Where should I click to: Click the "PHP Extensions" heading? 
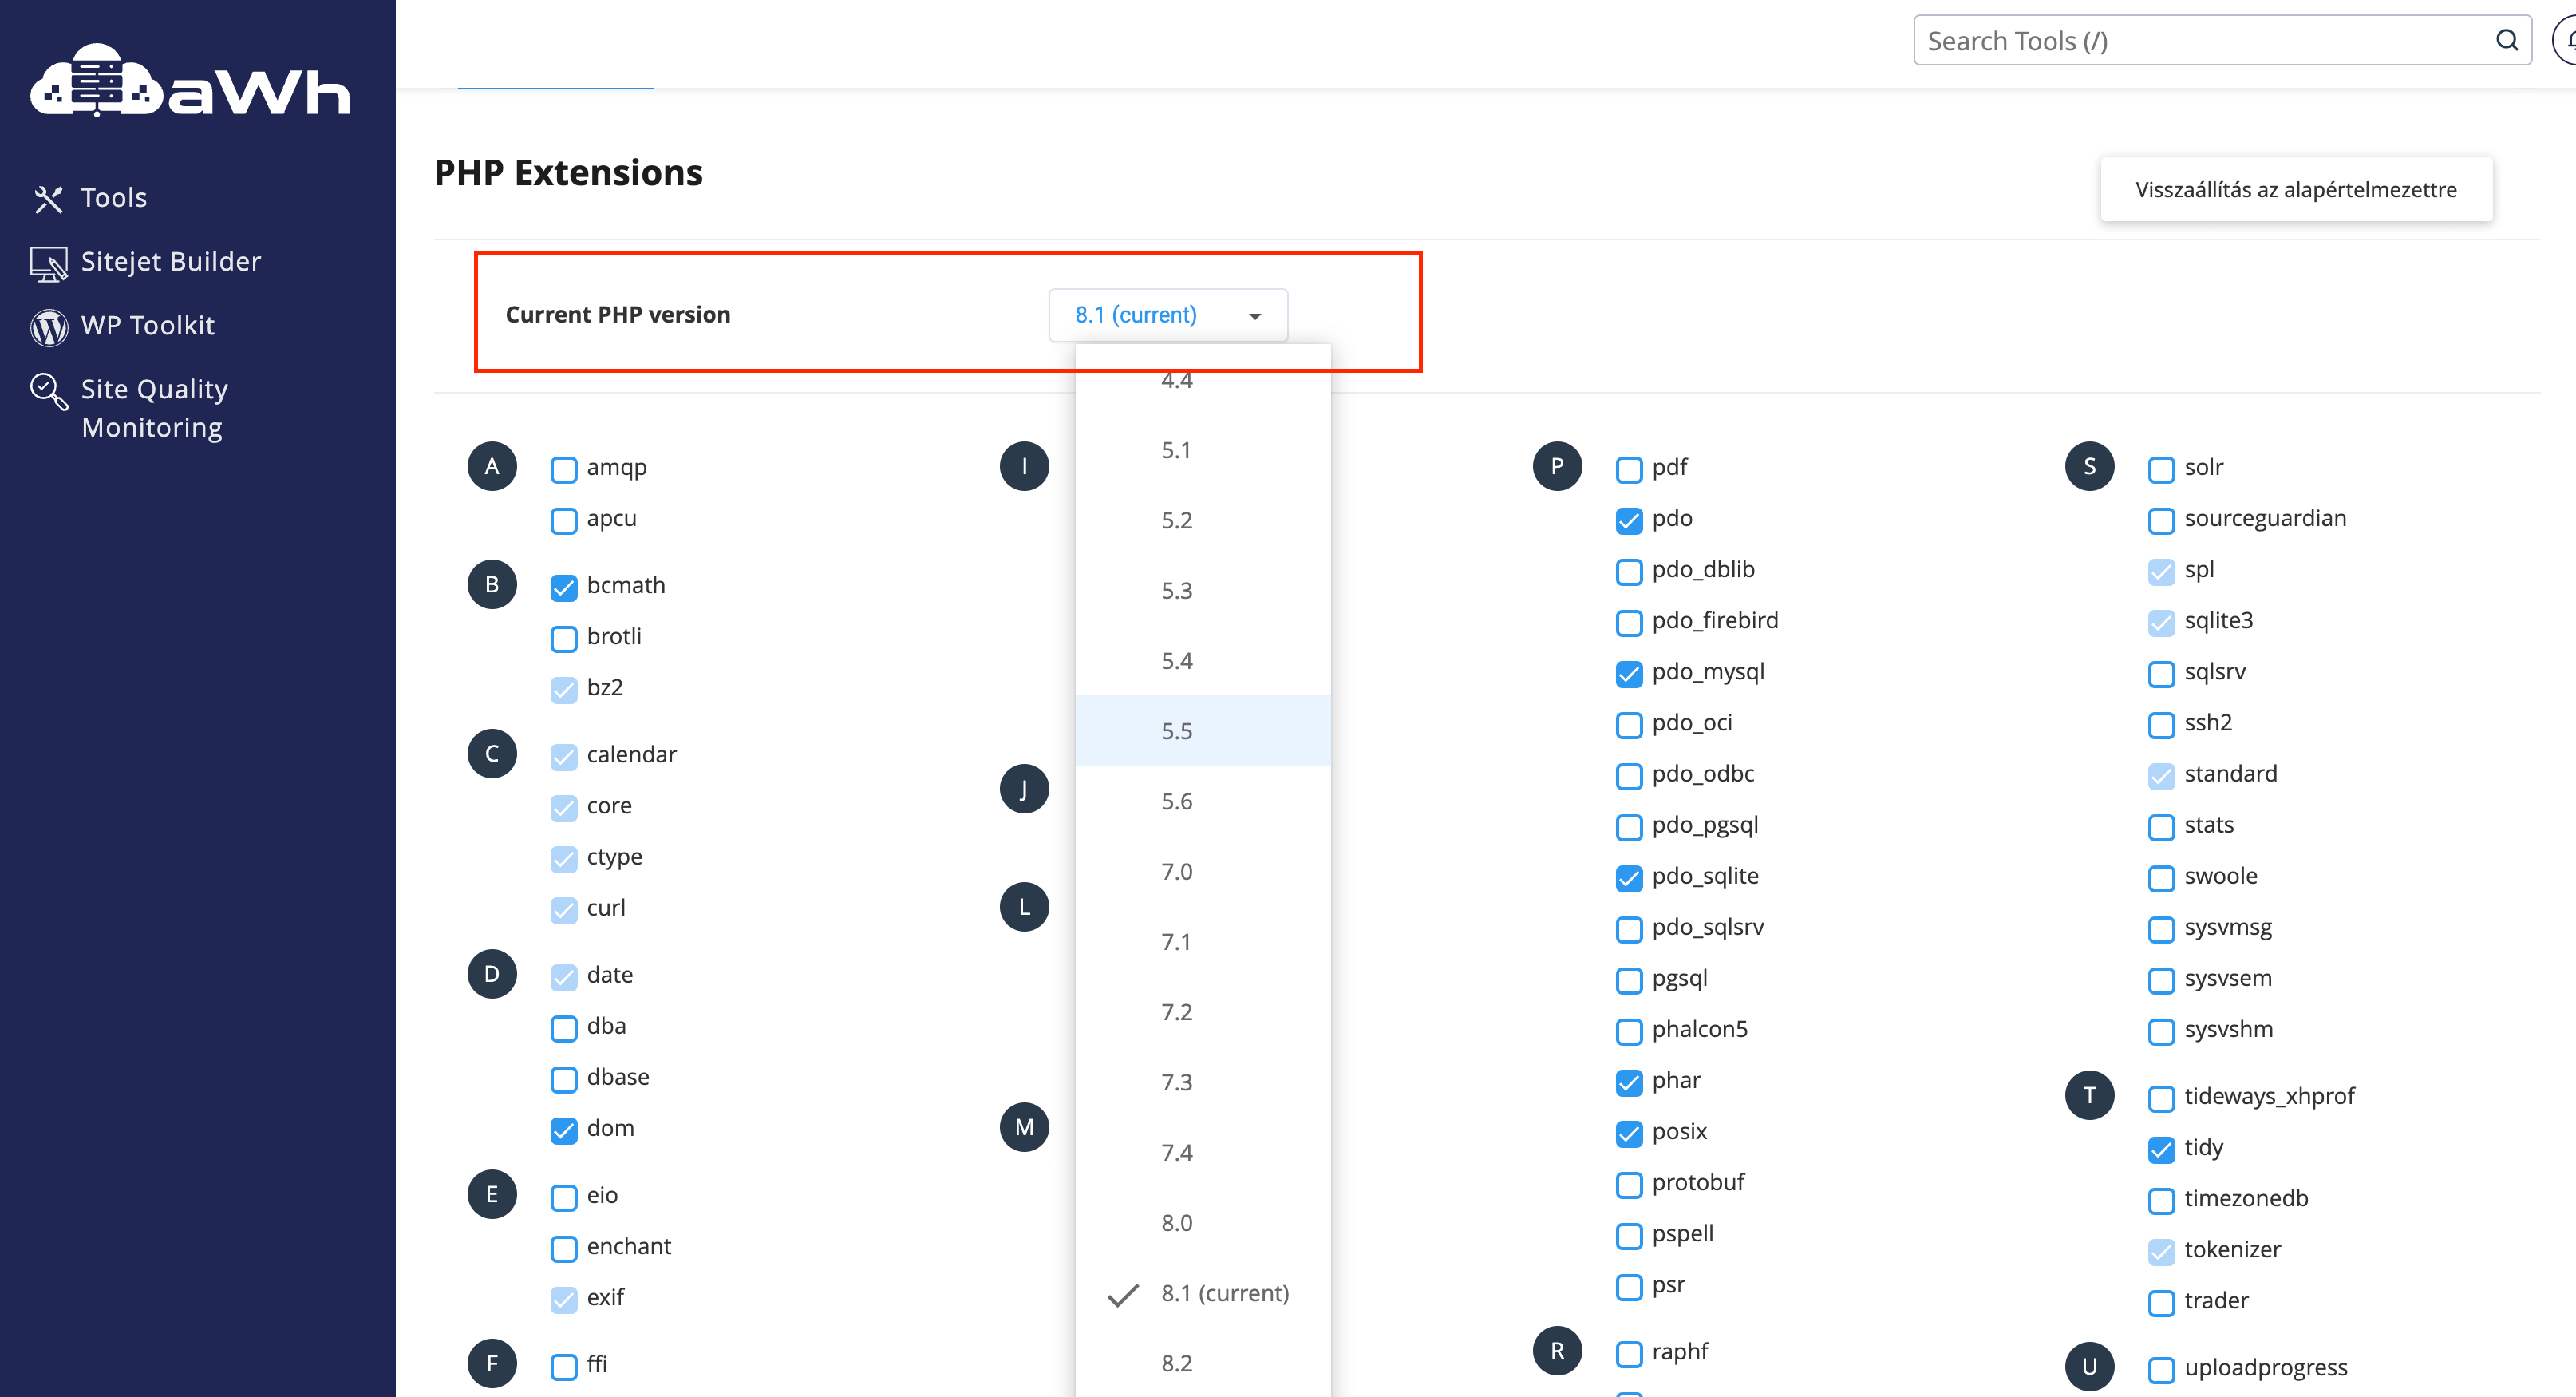coord(568,173)
